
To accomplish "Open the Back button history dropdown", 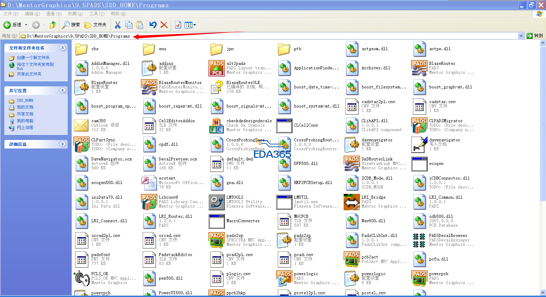I will pos(26,25).
